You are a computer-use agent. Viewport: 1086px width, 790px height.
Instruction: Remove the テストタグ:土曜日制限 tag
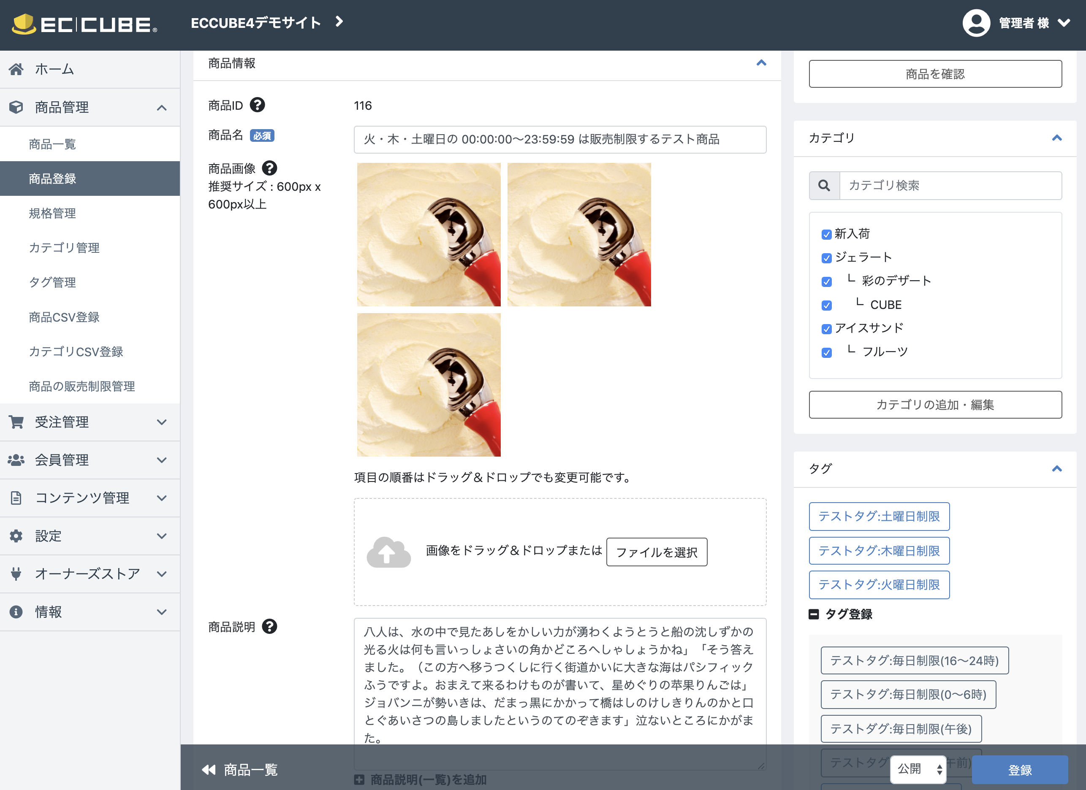(879, 516)
